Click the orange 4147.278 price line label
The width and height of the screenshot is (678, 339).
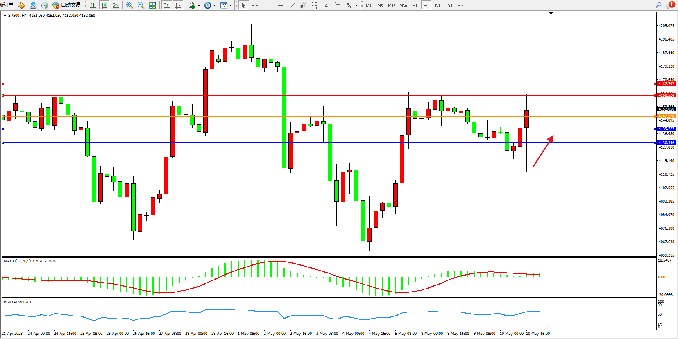[666, 116]
